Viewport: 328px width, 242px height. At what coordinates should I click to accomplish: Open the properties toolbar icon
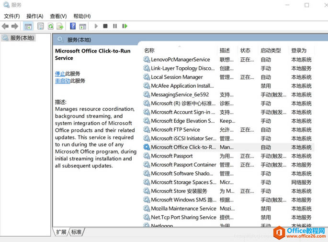pyautogui.click(x=41, y=26)
